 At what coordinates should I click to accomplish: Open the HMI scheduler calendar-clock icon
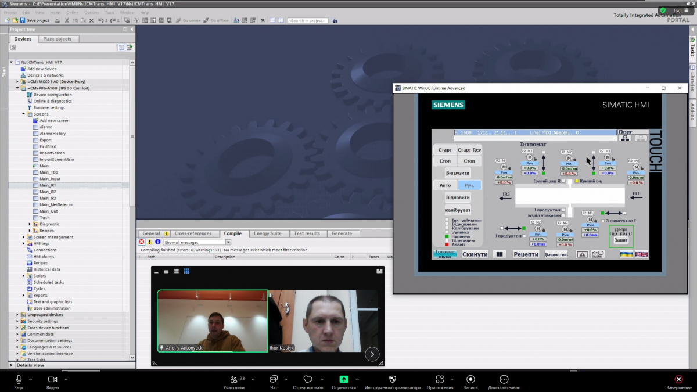click(598, 254)
